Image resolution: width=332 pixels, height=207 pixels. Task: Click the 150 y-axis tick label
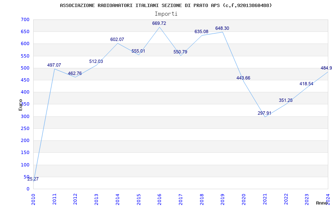25,152
